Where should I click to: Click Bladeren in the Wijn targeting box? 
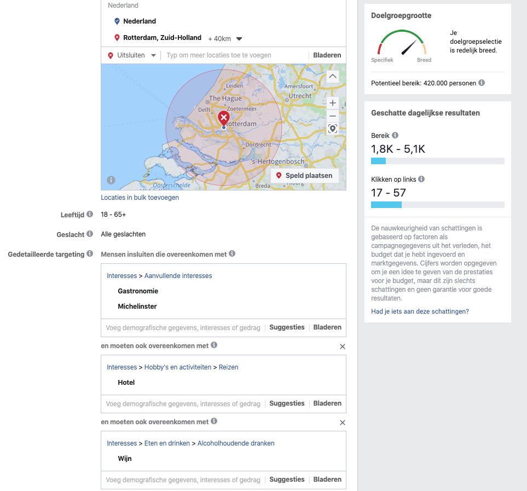[327, 480]
